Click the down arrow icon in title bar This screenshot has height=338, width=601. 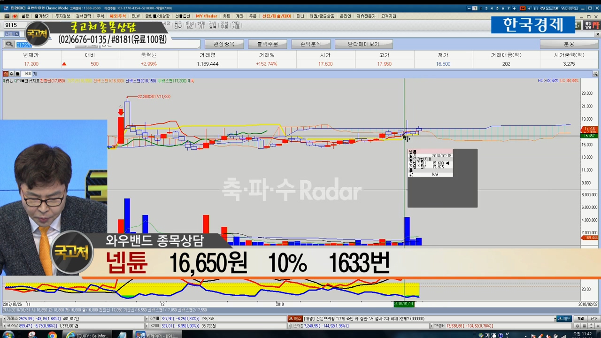pyautogui.click(x=529, y=8)
